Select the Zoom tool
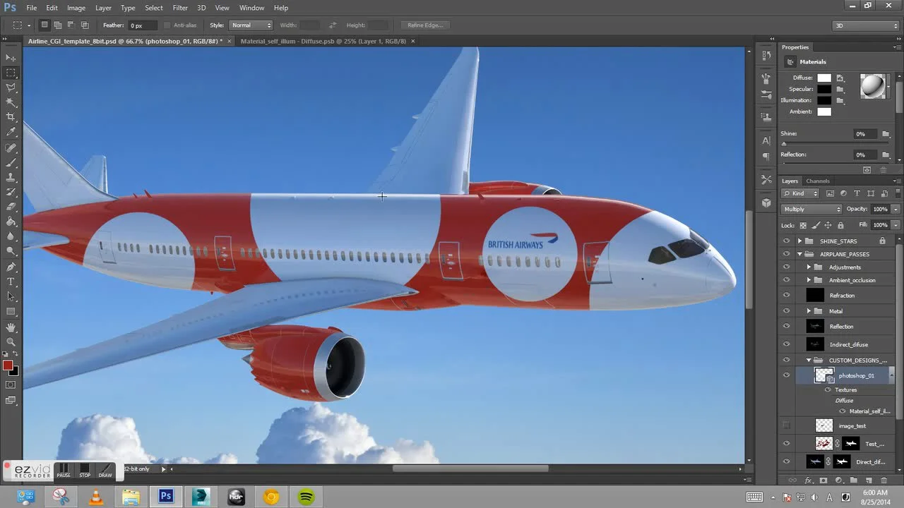Viewport: 904px width, 508px height. point(11,342)
